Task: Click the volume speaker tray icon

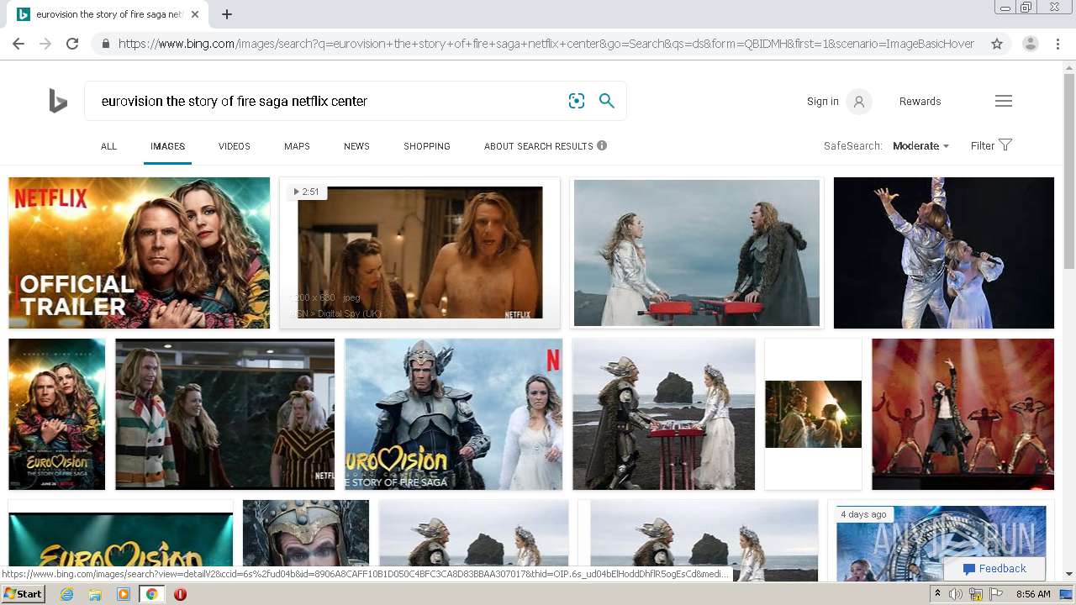Action: click(x=956, y=594)
